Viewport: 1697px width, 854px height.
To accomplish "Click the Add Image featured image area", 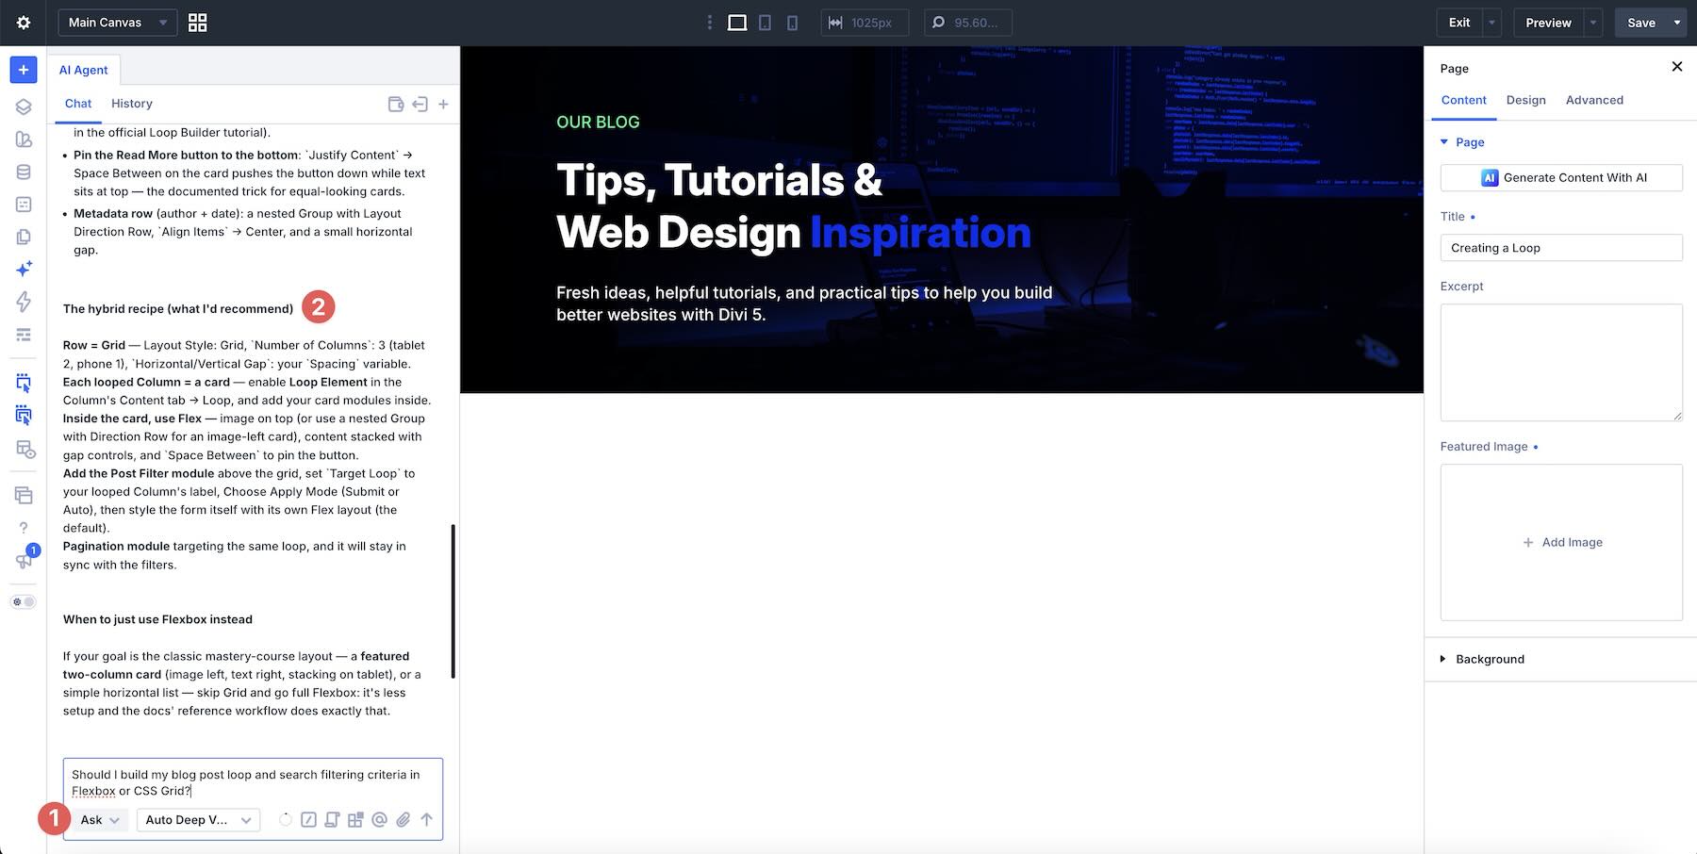I will (1561, 542).
